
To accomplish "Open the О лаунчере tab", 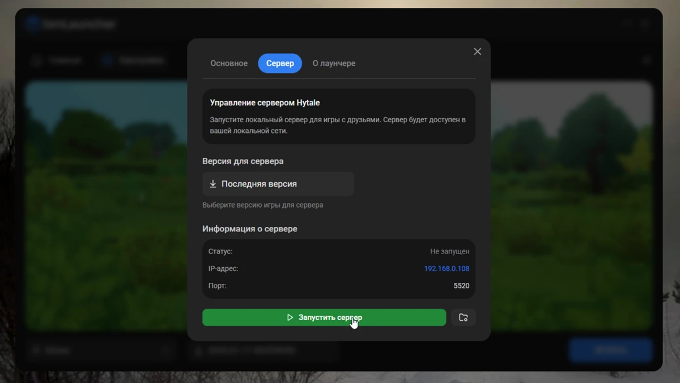I will [334, 63].
